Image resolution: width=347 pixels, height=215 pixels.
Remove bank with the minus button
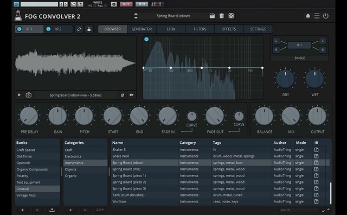[37, 210]
